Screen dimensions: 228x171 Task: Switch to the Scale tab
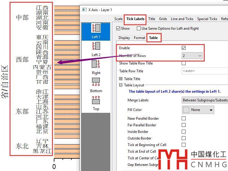118,19
